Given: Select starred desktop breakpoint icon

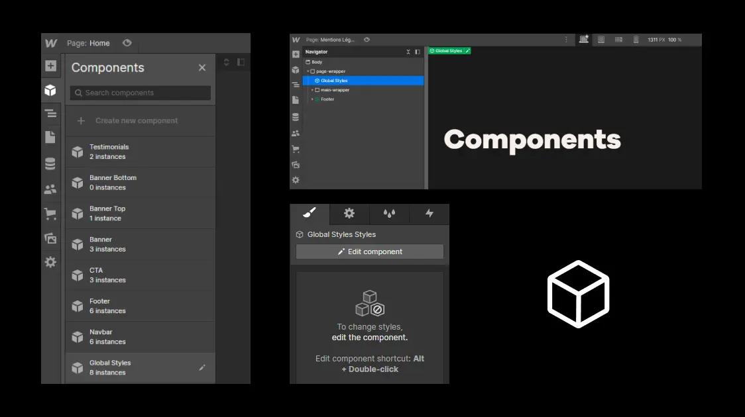Looking at the screenshot, I should [x=584, y=39].
